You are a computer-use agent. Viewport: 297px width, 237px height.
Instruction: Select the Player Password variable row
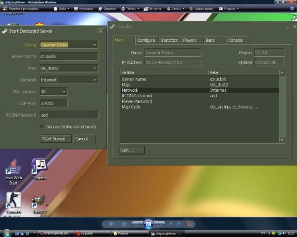tap(199, 101)
